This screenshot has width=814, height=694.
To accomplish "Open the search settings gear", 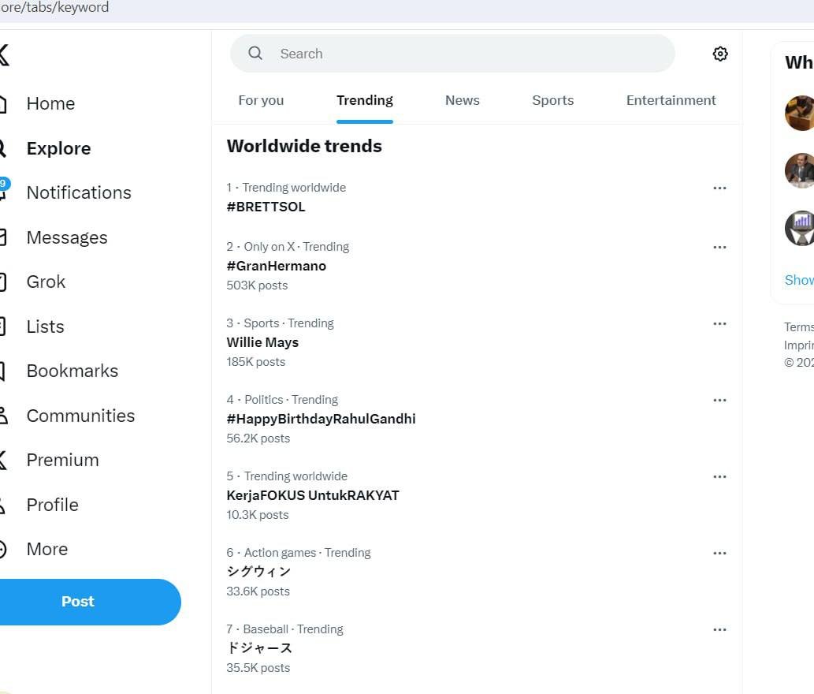I will tap(719, 54).
